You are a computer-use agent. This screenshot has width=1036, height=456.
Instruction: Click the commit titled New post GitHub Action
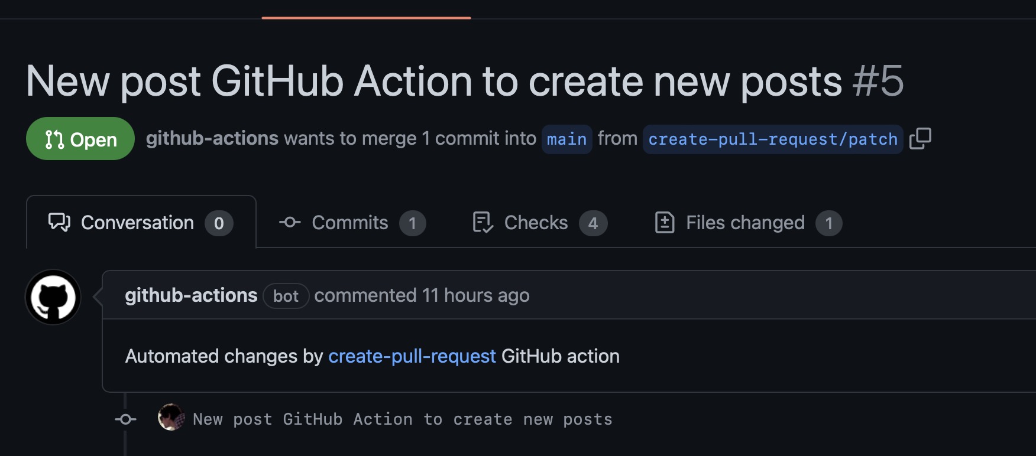tap(403, 419)
